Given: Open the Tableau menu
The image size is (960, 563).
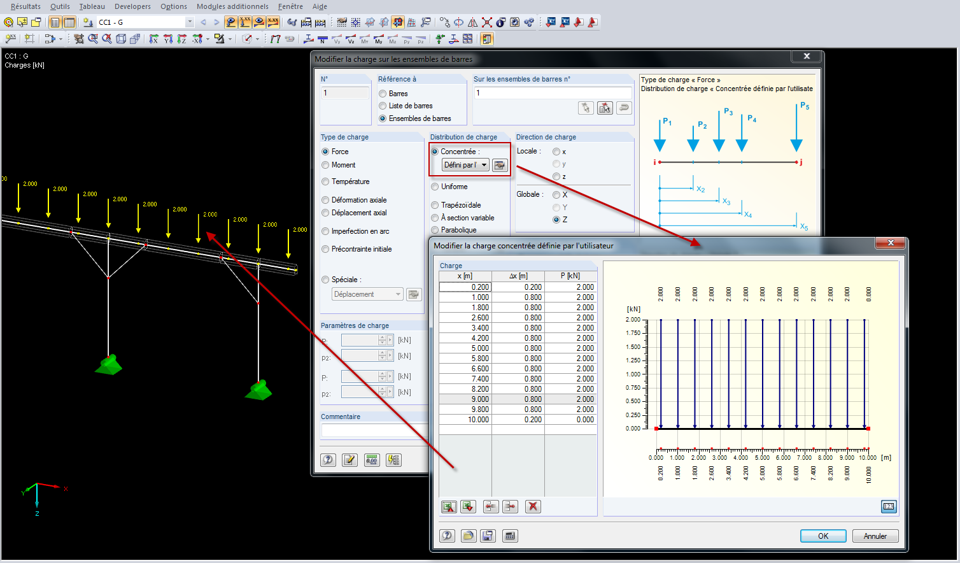Looking at the screenshot, I should [92, 6].
